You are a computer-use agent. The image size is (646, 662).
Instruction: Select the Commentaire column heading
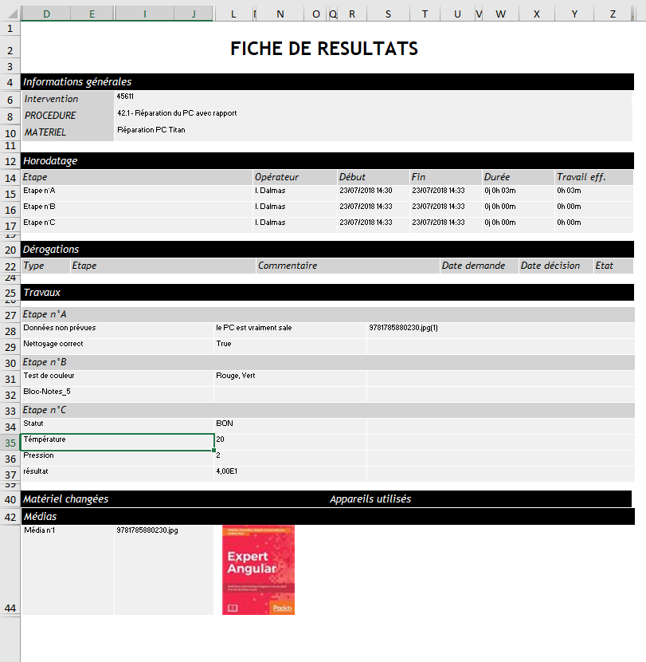[348, 266]
